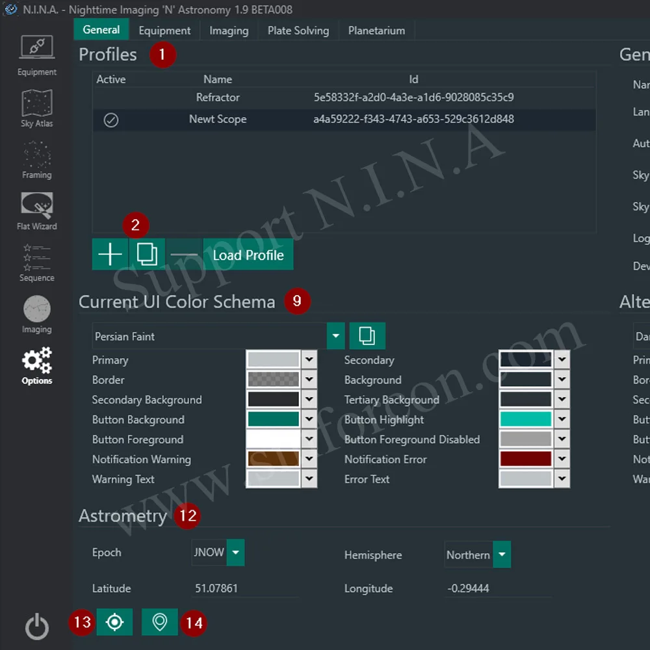
Task: Click the active checkmark on Newt Scope
Action: [x=110, y=120]
